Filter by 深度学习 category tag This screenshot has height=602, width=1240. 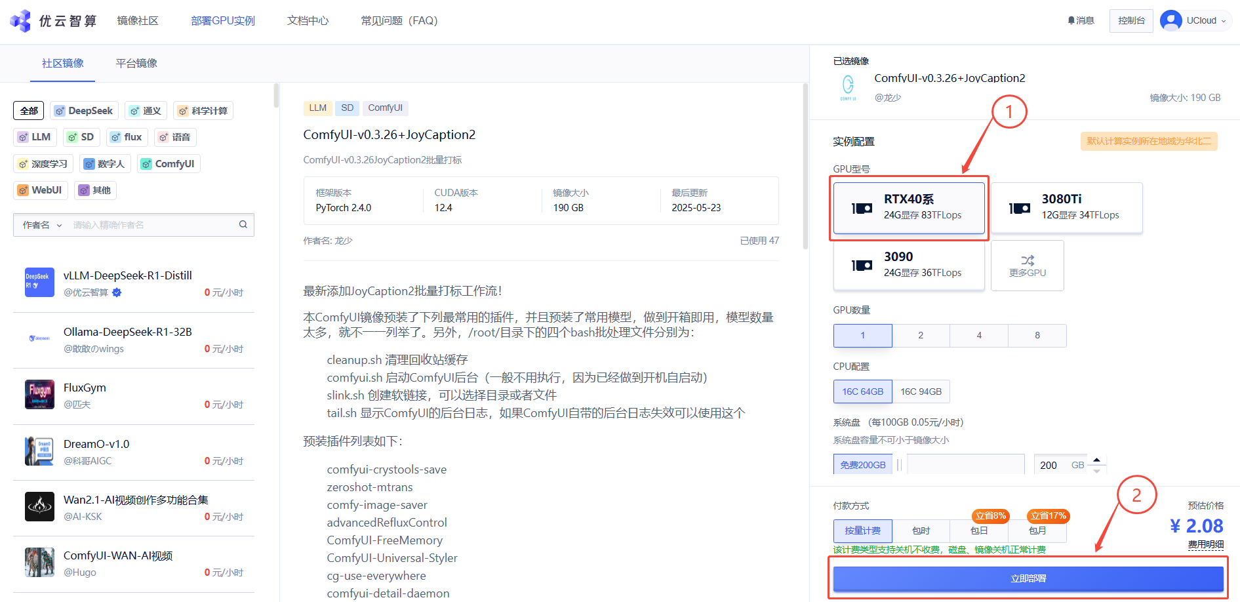43,164
